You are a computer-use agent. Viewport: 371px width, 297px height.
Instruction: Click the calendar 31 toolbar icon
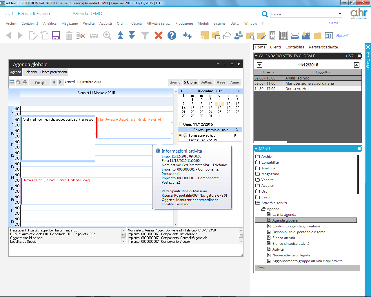[329, 36]
